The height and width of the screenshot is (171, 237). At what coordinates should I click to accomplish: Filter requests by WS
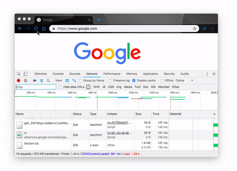click(x=153, y=87)
